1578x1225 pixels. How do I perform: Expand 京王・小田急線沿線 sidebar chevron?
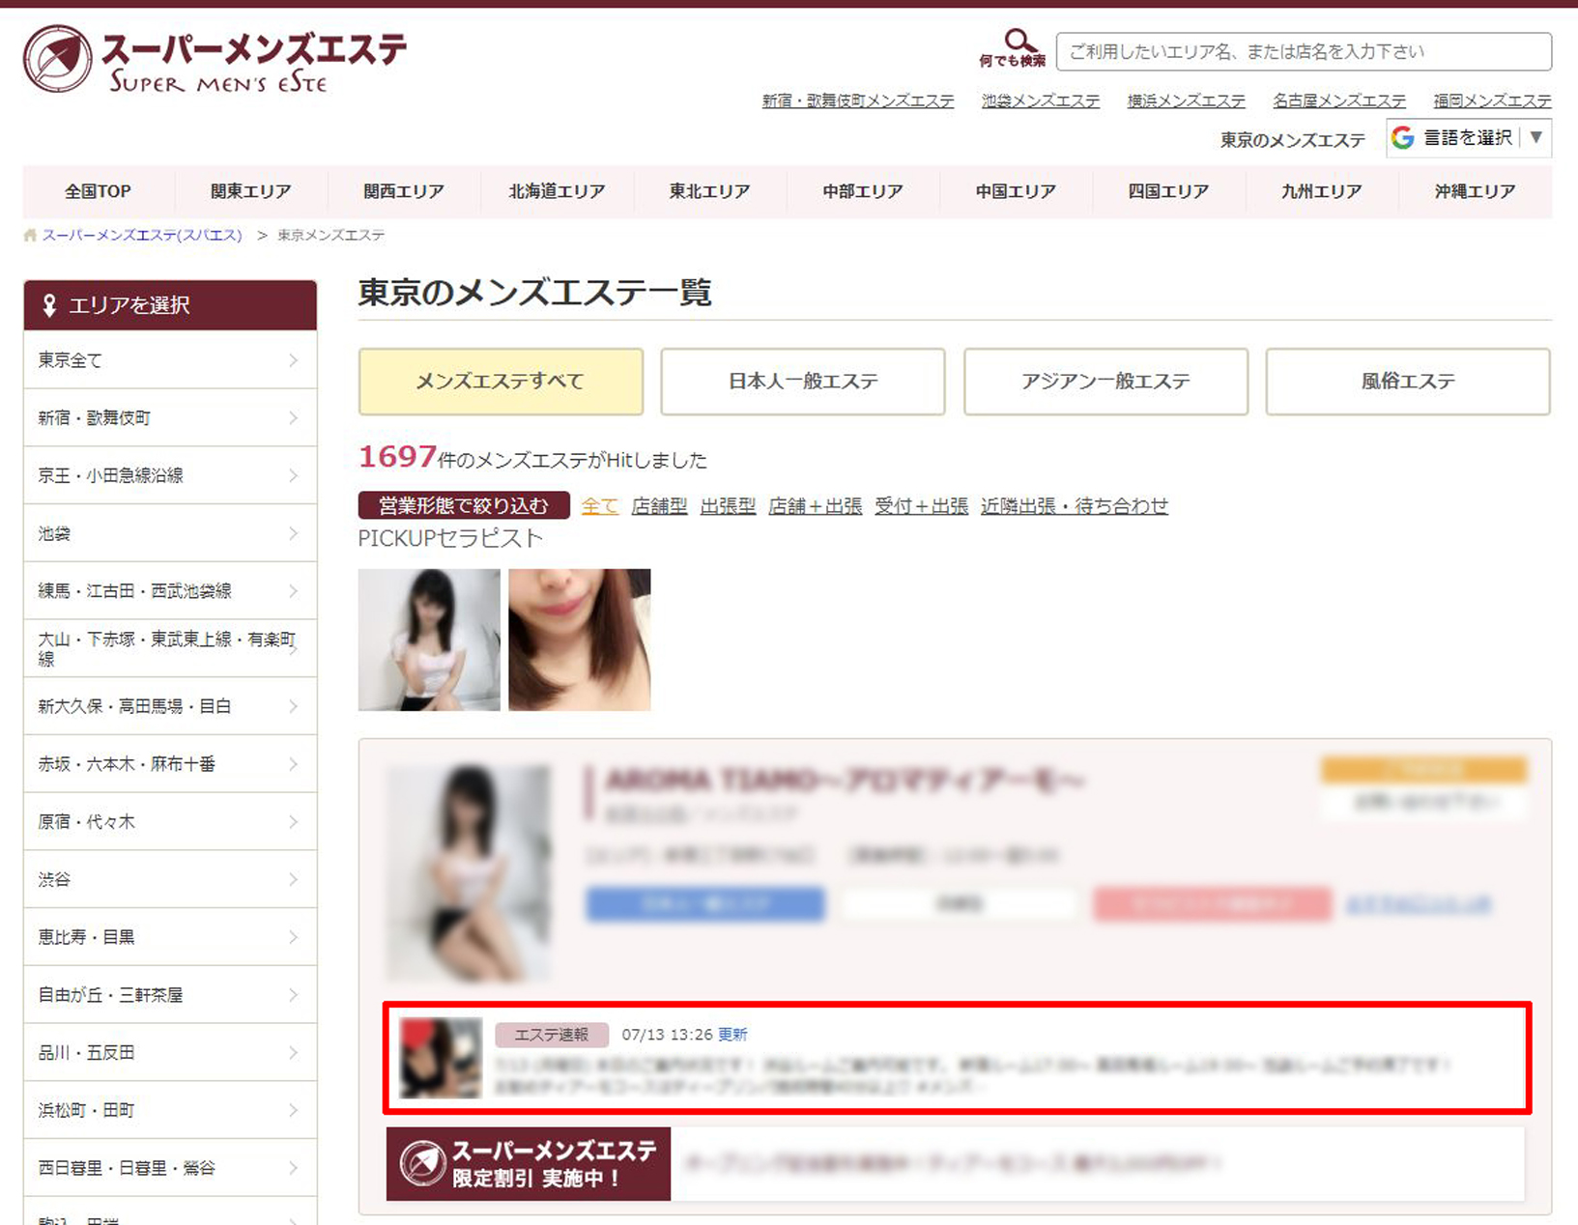(x=294, y=475)
